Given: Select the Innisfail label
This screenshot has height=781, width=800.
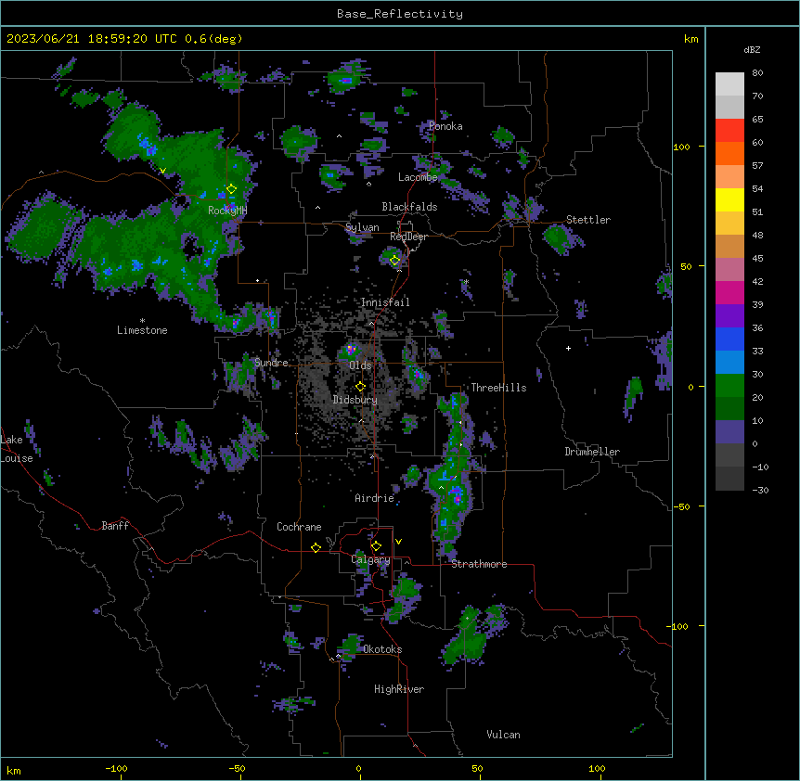Looking at the screenshot, I should pos(385,302).
